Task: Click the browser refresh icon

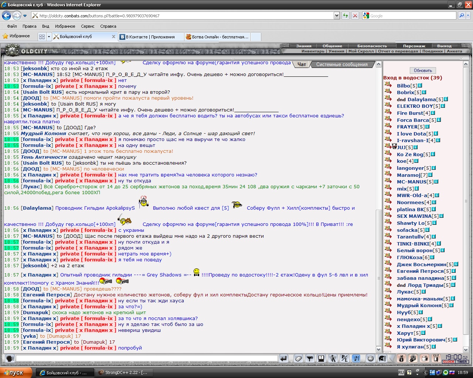Action: click(x=346, y=16)
